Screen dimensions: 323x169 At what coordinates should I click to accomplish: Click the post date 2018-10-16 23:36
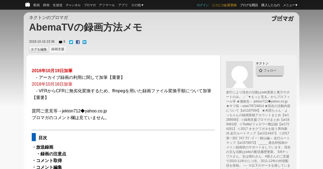(42, 42)
